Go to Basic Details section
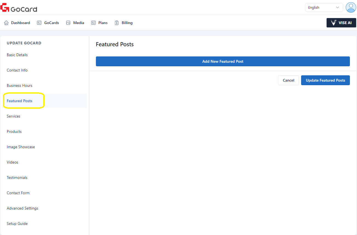Viewport: 357px width, 235px height. 17,55
